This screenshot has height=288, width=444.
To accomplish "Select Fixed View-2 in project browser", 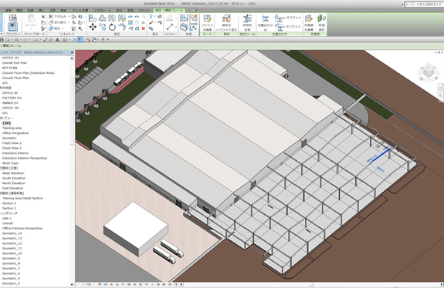I will [12, 143].
